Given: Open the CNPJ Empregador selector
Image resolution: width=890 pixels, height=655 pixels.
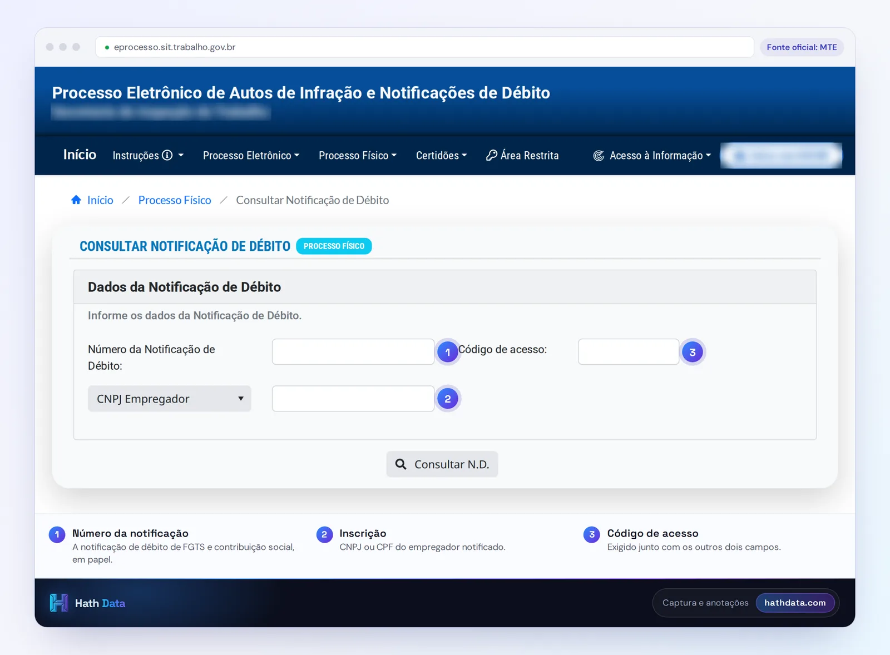Looking at the screenshot, I should coord(170,399).
